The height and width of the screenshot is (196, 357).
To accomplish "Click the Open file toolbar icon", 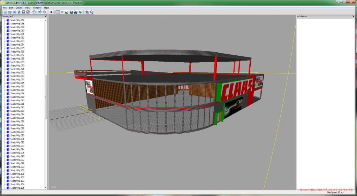I will 10,12.
